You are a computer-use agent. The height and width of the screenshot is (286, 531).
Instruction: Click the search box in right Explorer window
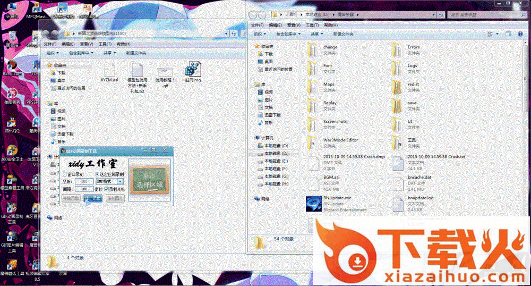point(487,15)
